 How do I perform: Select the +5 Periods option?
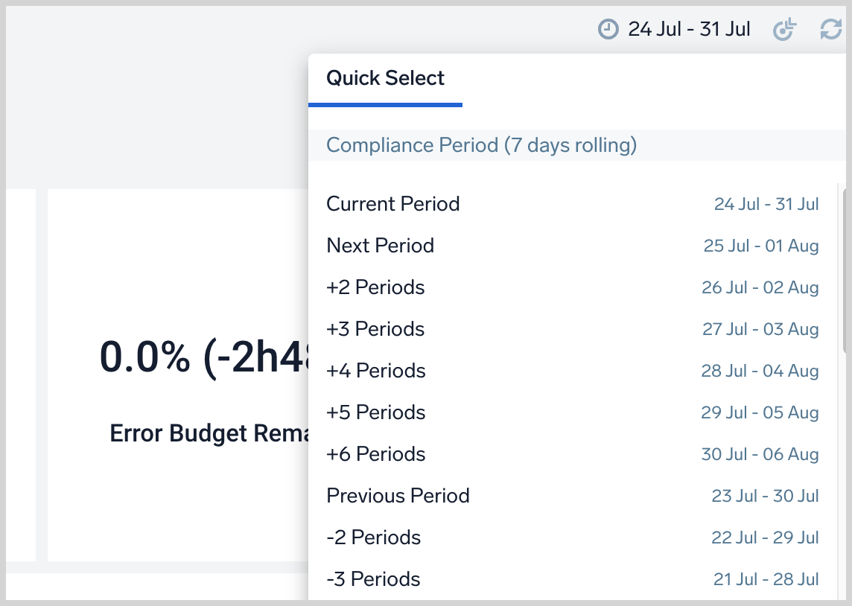pos(376,412)
